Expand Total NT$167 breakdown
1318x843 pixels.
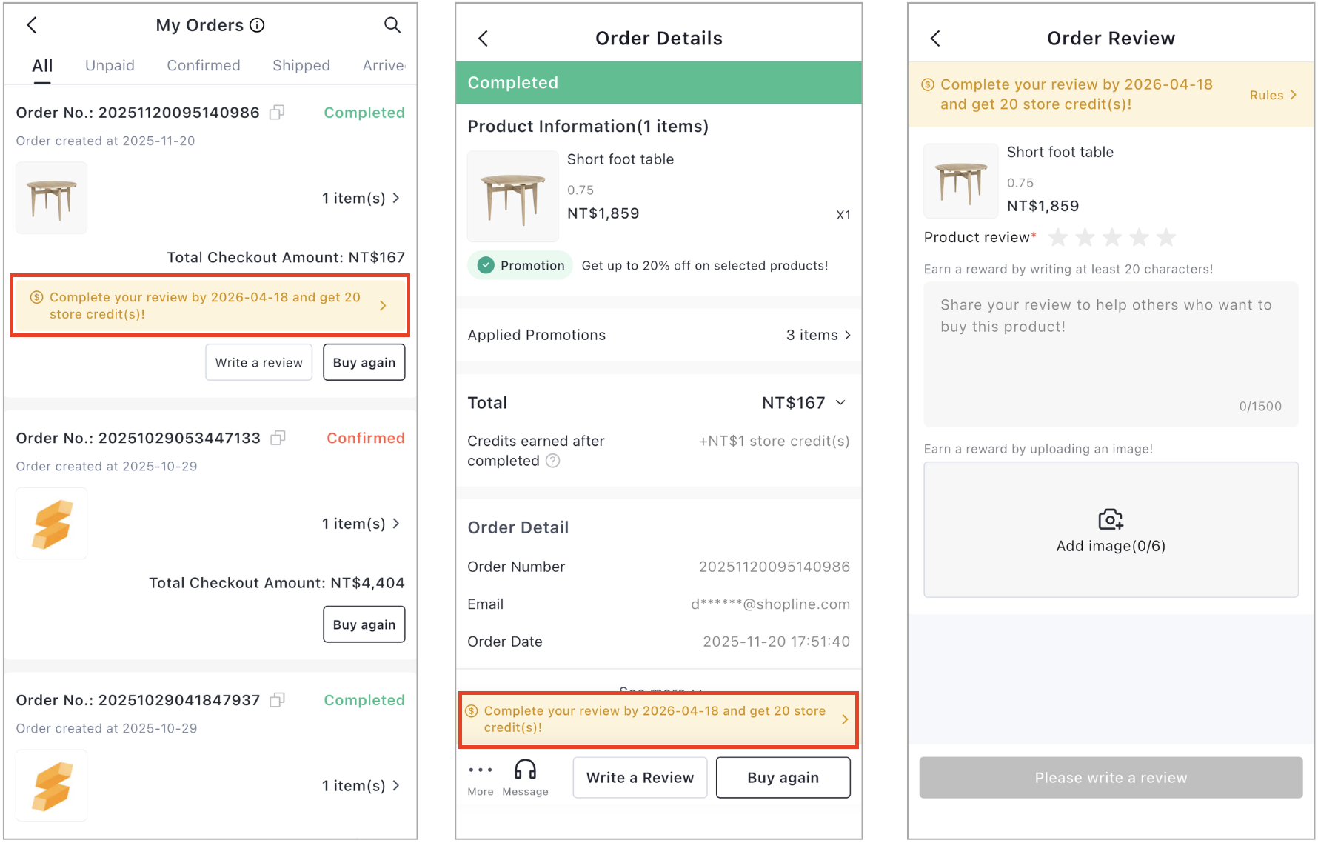point(803,403)
